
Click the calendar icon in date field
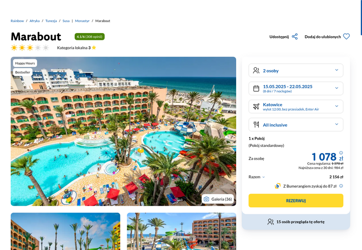(256, 88)
